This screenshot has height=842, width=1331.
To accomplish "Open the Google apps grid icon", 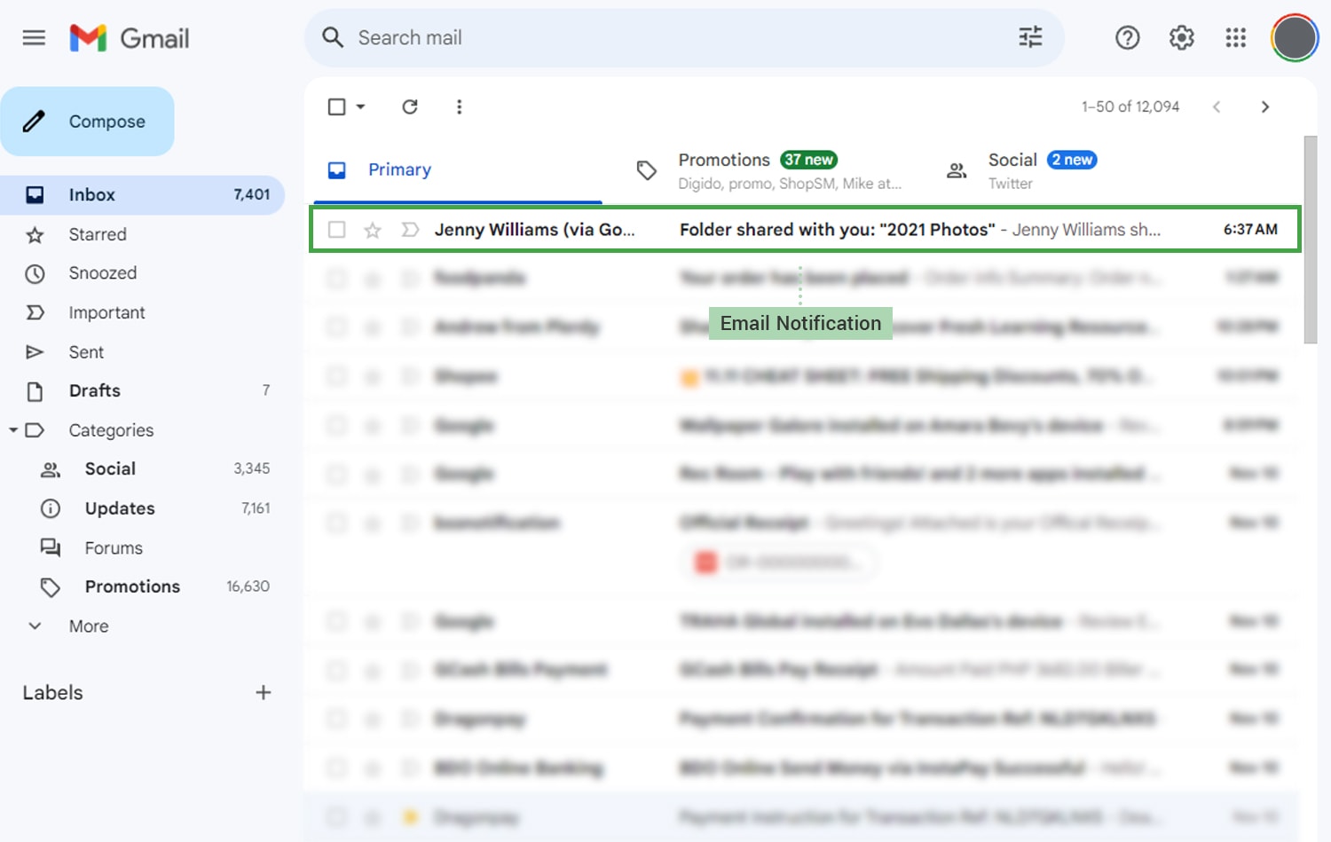I will tap(1235, 37).
